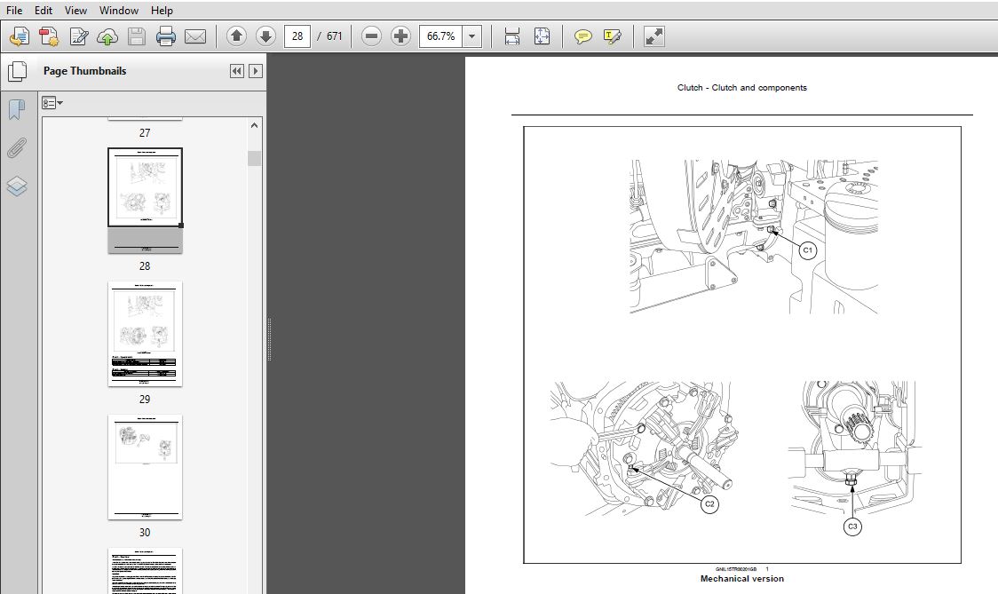
Task: Open the View menu
Action: (75, 10)
